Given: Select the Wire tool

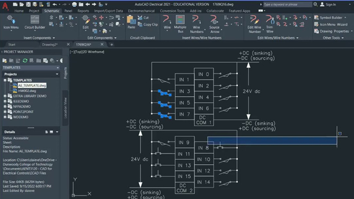Looking at the screenshot, I should tap(167, 22).
